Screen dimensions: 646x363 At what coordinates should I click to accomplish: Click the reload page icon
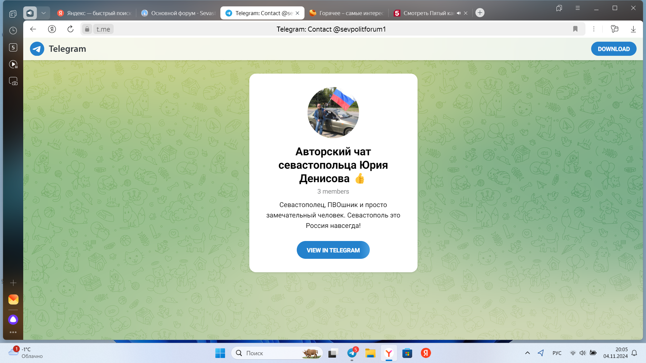(70, 29)
